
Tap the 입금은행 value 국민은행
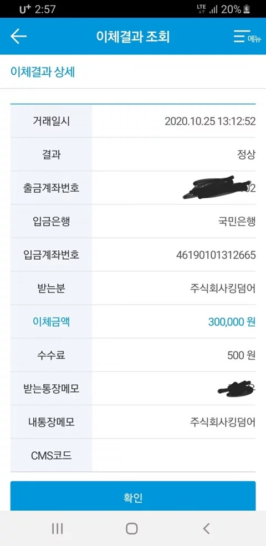234,222
